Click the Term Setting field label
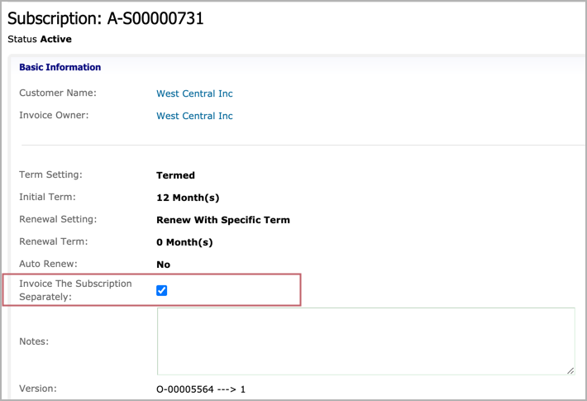Image resolution: width=587 pixels, height=401 pixels. [x=51, y=174]
